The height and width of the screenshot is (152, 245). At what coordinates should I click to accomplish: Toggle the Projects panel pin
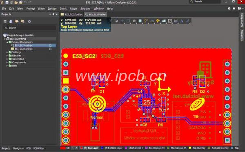coord(53,14)
